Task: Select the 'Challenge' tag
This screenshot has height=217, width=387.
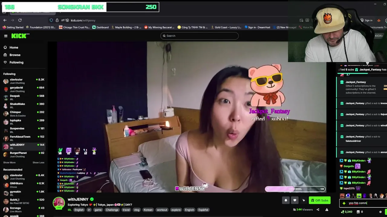Action: click(x=112, y=210)
